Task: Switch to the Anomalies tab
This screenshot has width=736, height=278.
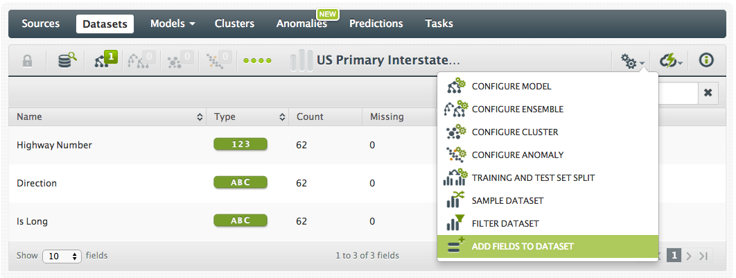Action: pos(301,24)
